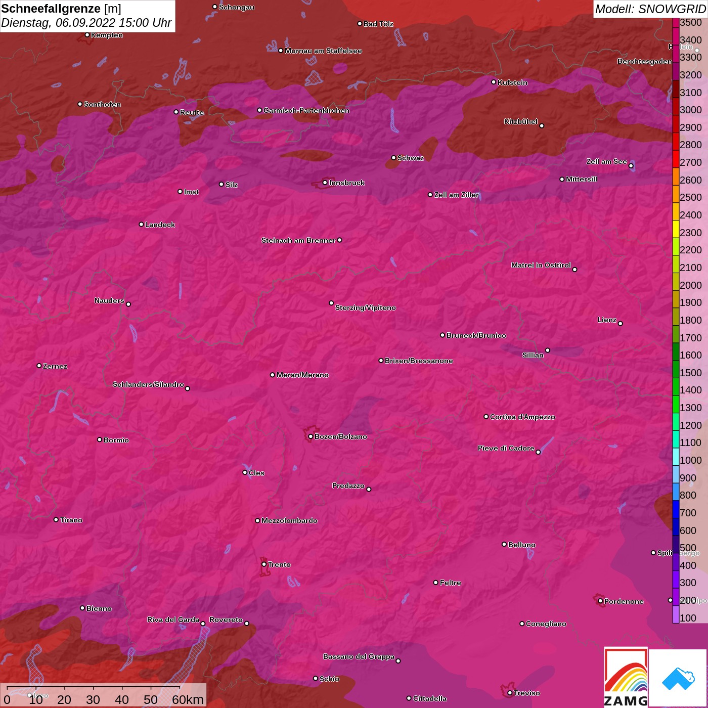Click the 60km scale bar end
708x708 pixels.
pyautogui.click(x=180, y=689)
